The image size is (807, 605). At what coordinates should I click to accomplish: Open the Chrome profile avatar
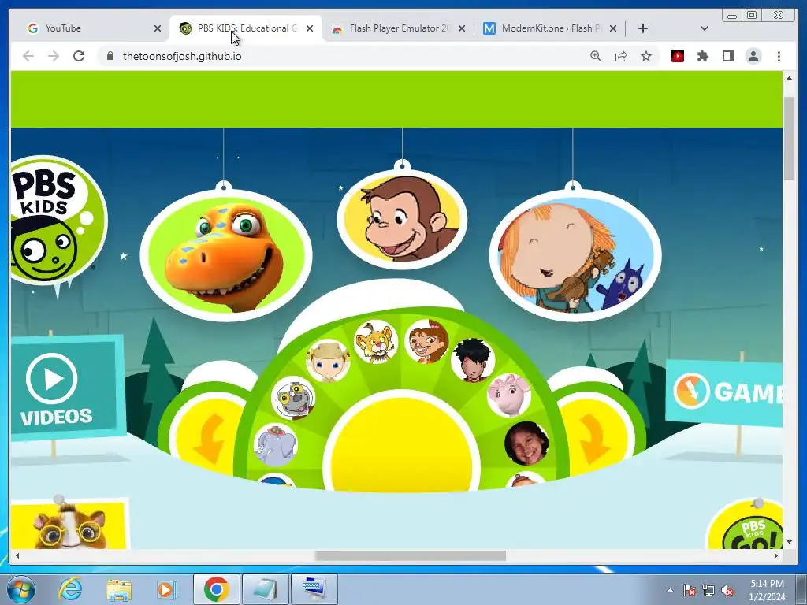753,56
